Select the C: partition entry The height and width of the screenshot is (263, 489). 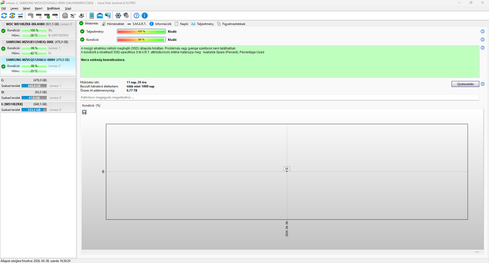(x=38, y=83)
